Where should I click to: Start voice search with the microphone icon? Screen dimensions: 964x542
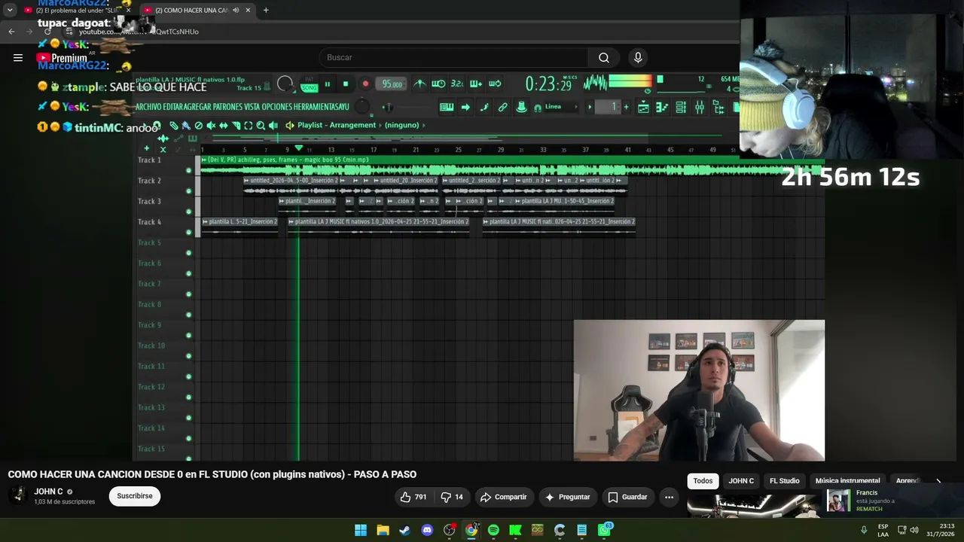click(x=638, y=58)
